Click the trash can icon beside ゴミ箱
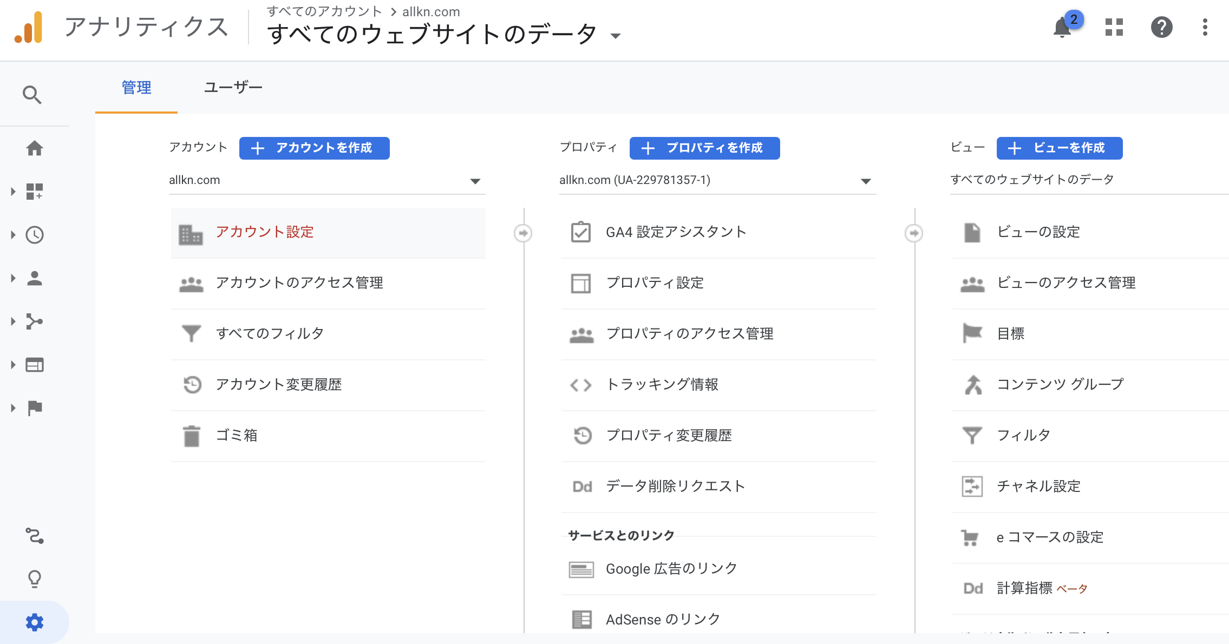The width and height of the screenshot is (1229, 644). [191, 436]
